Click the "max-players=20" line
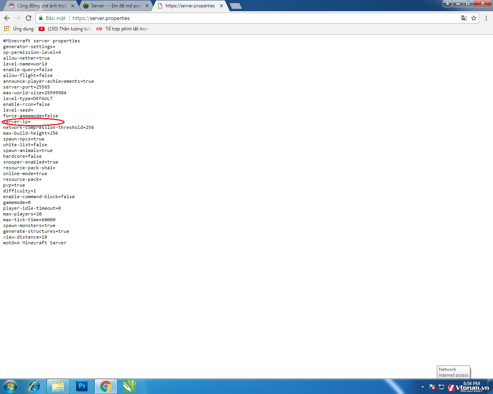The height and width of the screenshot is (394, 493). point(22,214)
